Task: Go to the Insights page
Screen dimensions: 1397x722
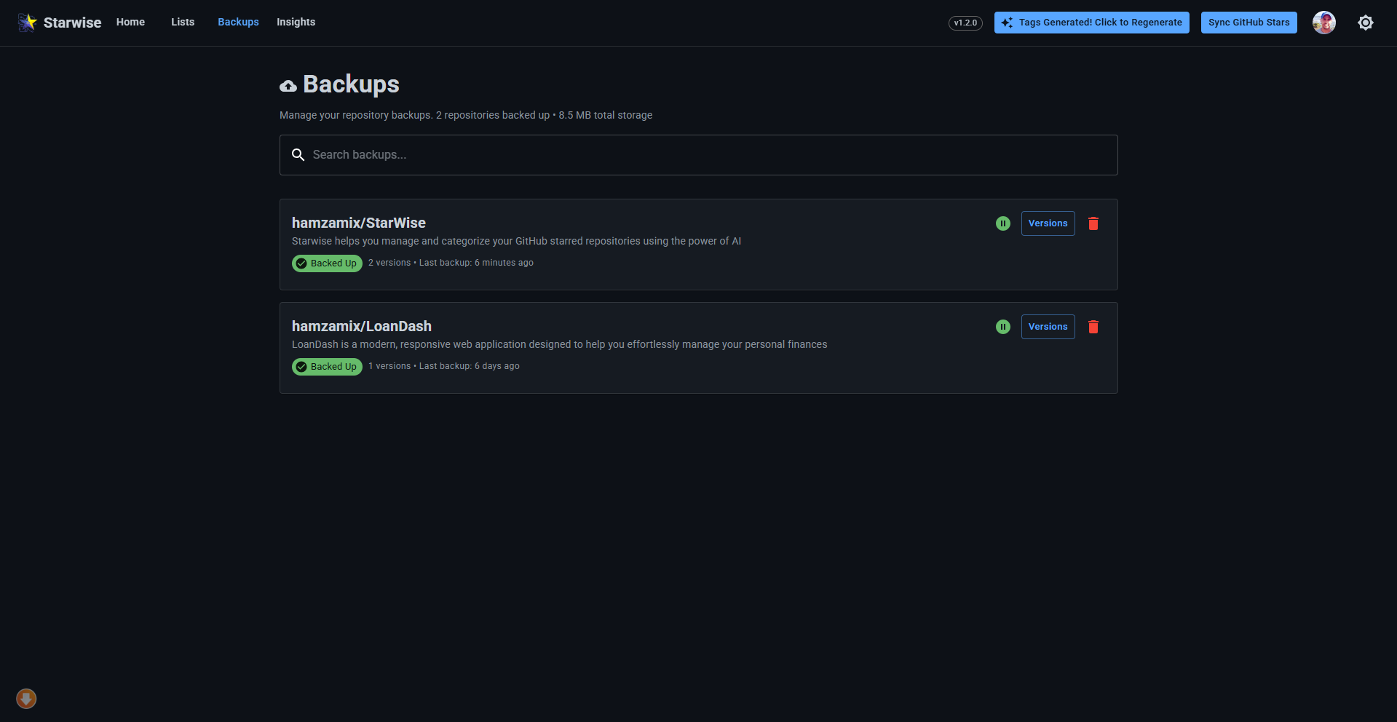Action: click(296, 22)
